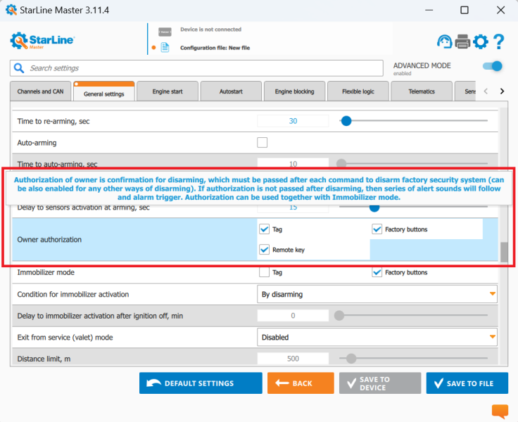
Task: Open the Flexible logic tab
Action: click(x=358, y=91)
